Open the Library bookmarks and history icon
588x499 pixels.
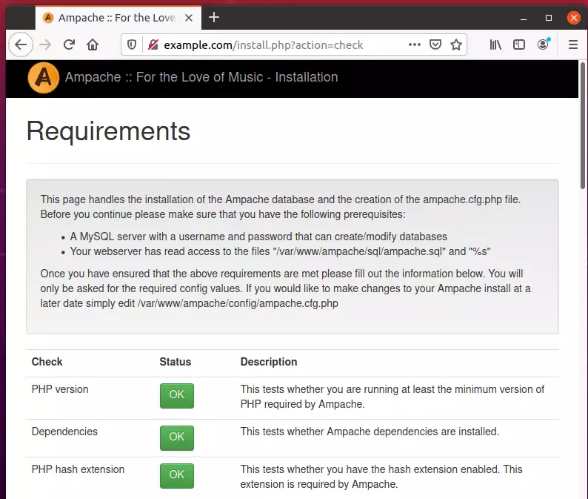point(495,44)
